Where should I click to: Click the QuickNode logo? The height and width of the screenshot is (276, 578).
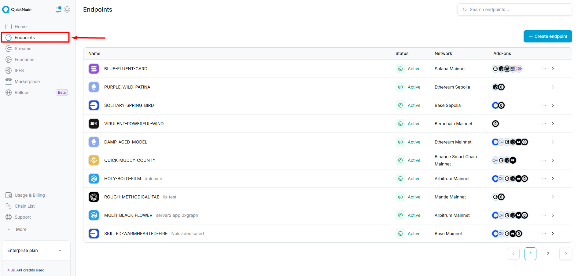[x=17, y=9]
